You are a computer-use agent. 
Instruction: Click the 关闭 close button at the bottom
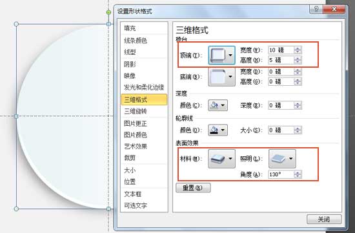(324, 219)
